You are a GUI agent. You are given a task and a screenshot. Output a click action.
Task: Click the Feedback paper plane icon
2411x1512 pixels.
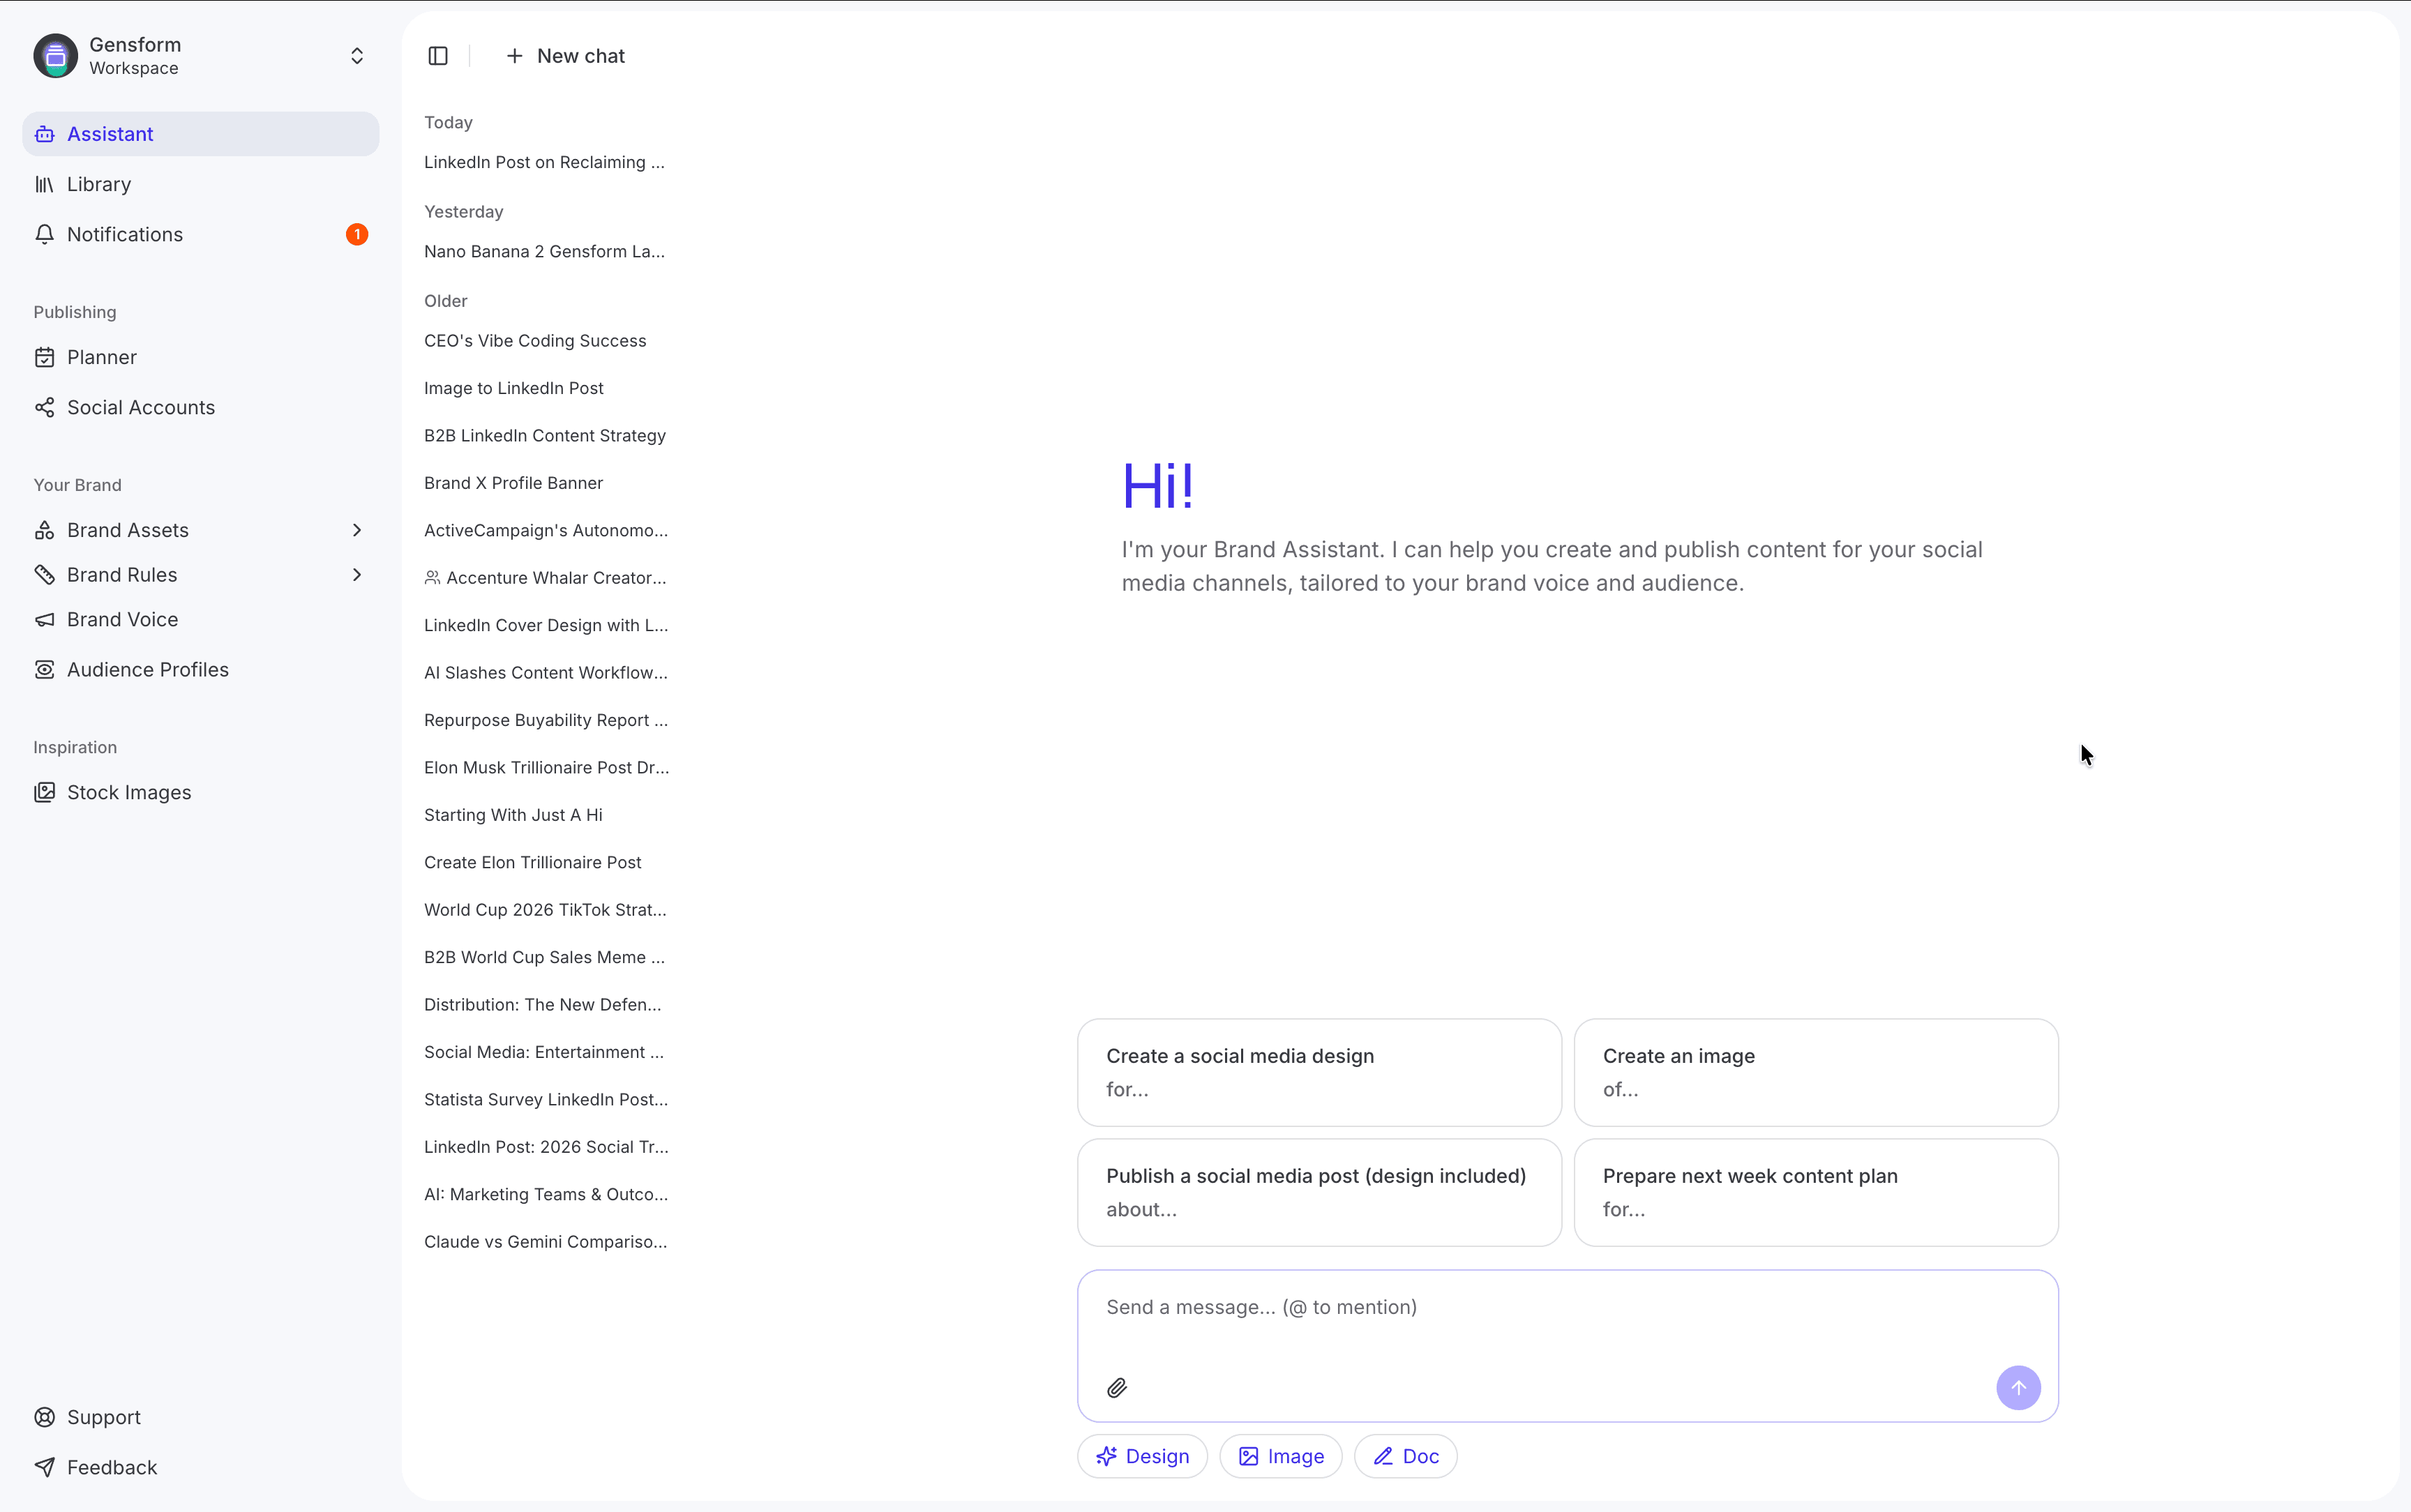coord(45,1467)
